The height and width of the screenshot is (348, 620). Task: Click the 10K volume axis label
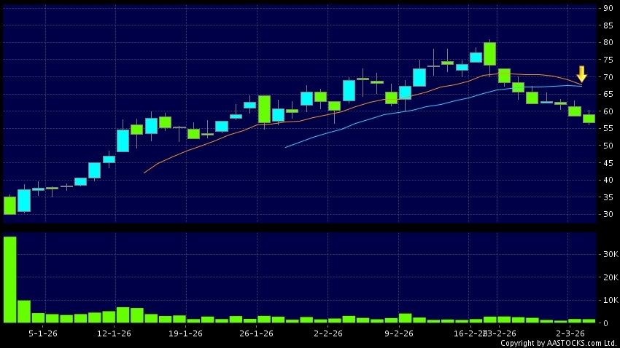click(608, 300)
